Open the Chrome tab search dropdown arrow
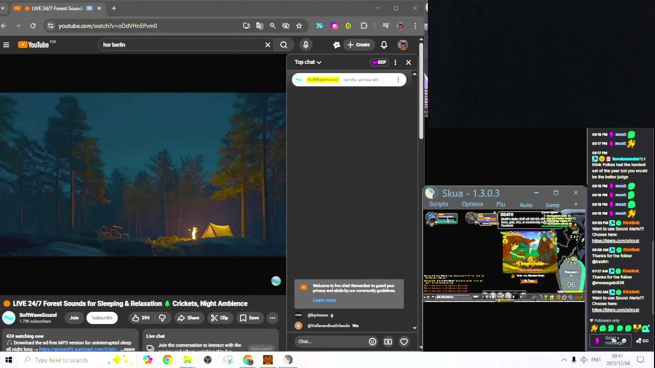This screenshot has height=368, width=655. [3, 8]
